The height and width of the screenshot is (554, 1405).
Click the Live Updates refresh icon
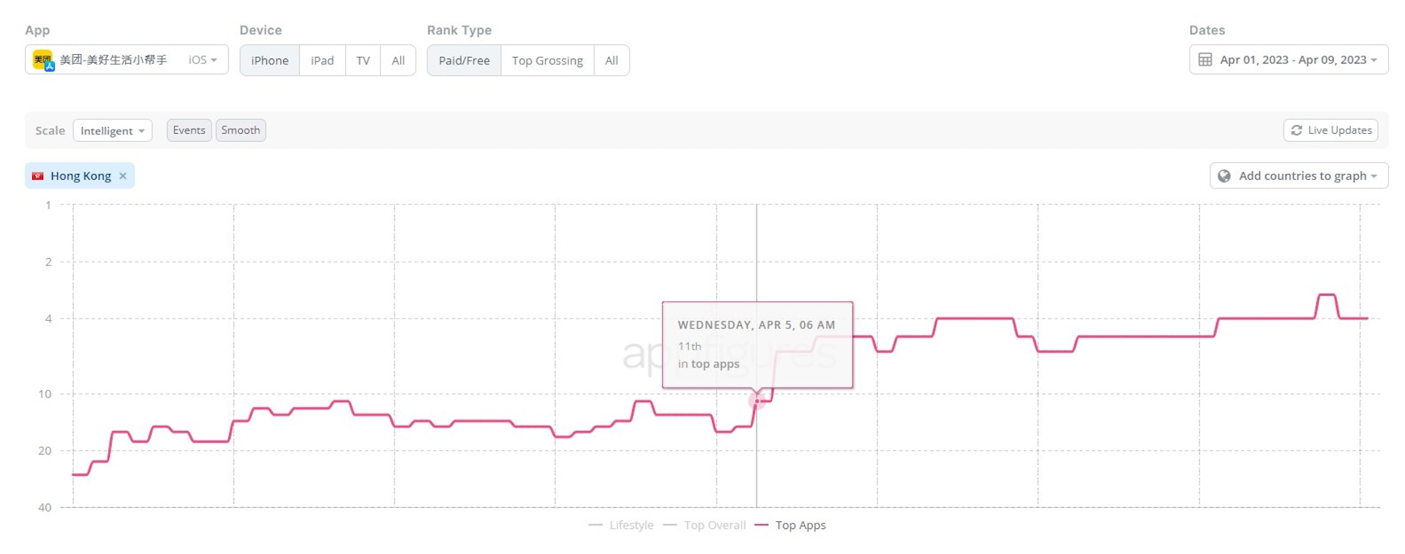click(x=1296, y=130)
